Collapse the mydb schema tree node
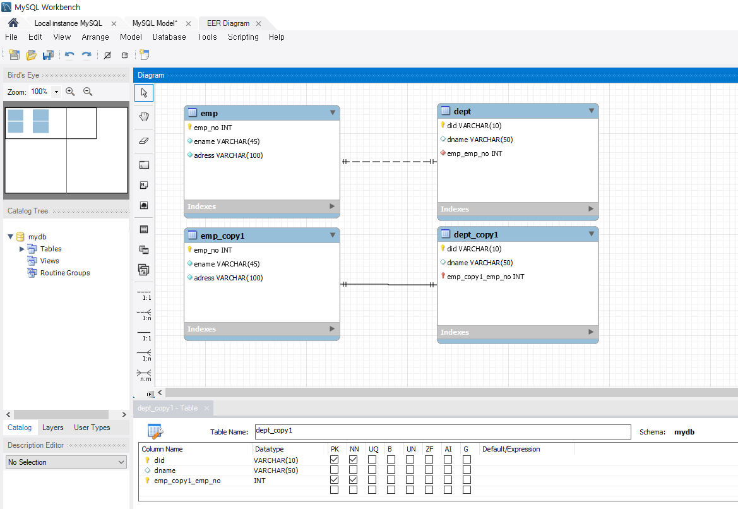This screenshot has width=738, height=509. coord(10,236)
